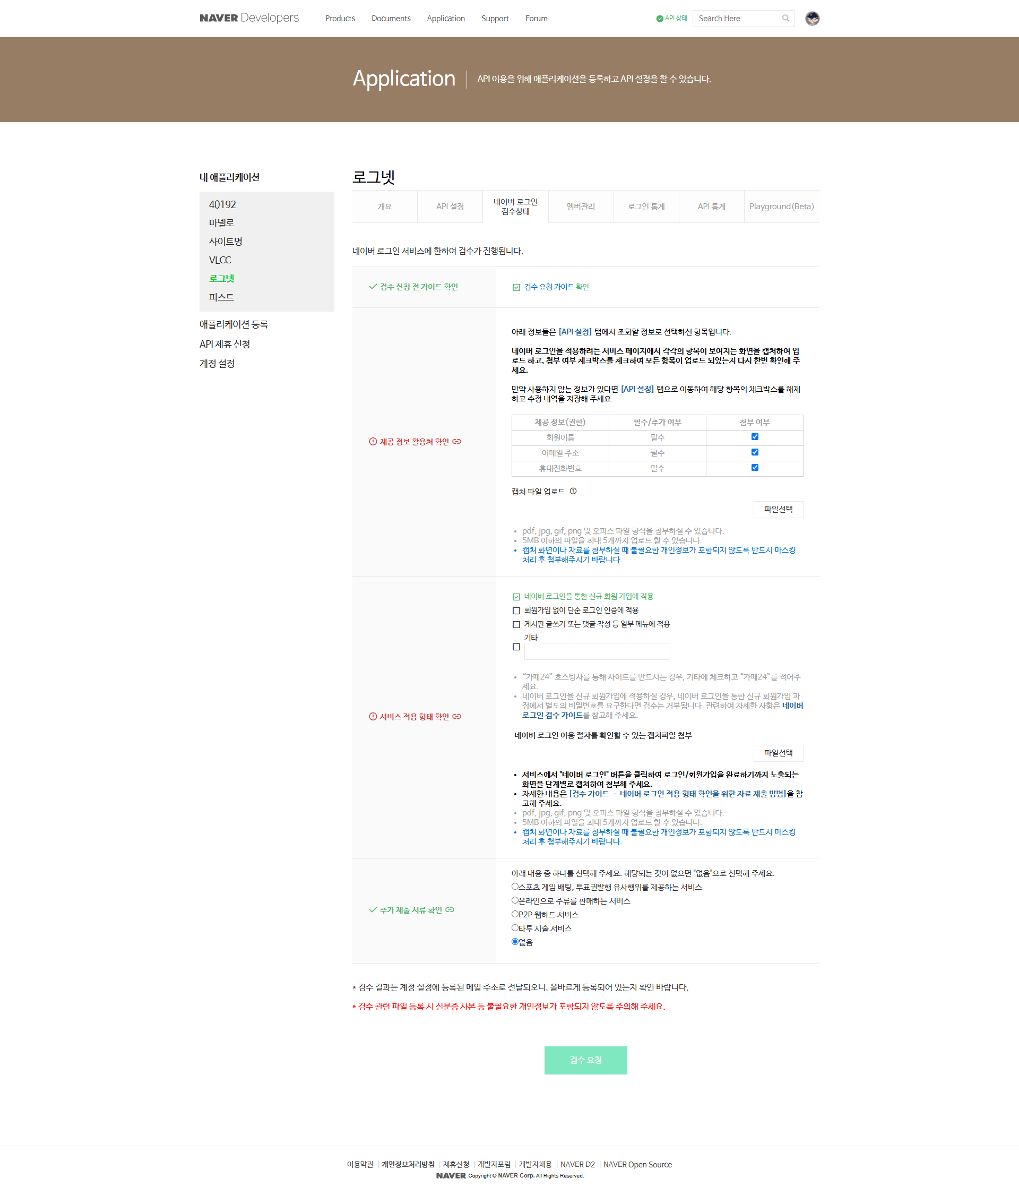Click 검수 신청 전 가이드 확인 label
The width and height of the screenshot is (1019, 1195).
(x=419, y=287)
